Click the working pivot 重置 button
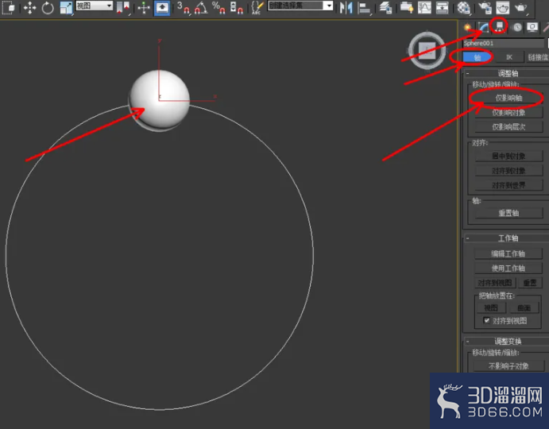 click(x=530, y=283)
